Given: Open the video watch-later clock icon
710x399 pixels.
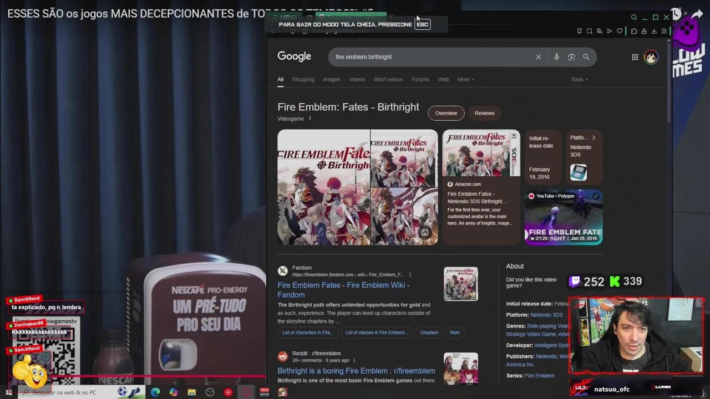Looking at the screenshot, I should [x=675, y=14].
